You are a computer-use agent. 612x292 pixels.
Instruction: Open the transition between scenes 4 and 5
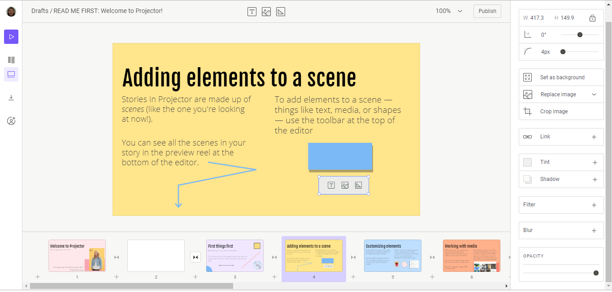click(353, 257)
